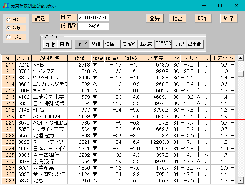Screen dimensions: 245x185
Task: Click the 北恵 stock name
Action: [x=38, y=181]
